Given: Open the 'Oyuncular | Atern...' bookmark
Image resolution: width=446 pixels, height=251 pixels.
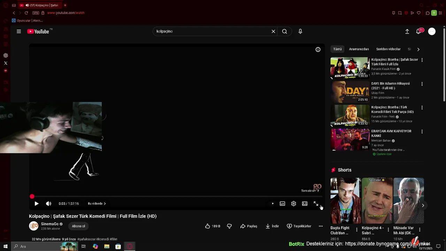Looking at the screenshot, I should (27, 21).
